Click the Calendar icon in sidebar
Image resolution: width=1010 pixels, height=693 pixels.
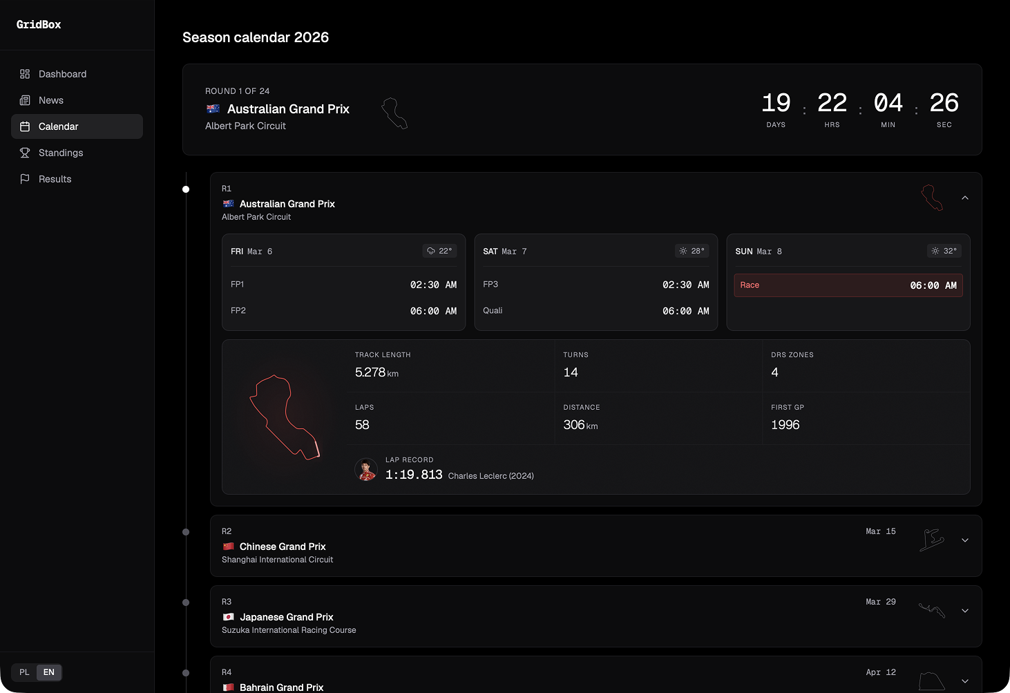coord(25,126)
